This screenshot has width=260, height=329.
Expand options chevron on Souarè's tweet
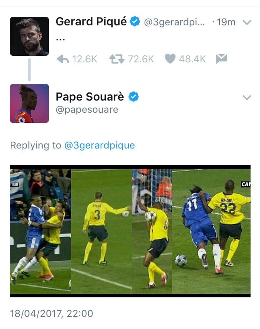tap(247, 98)
